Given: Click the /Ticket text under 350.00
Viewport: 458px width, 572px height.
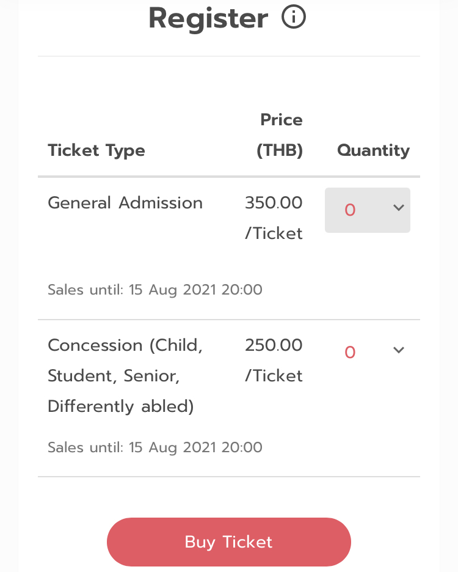Looking at the screenshot, I should (x=274, y=233).
